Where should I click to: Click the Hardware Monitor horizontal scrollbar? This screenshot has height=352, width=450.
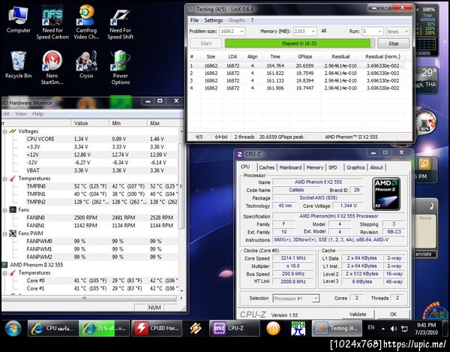[x=89, y=298]
